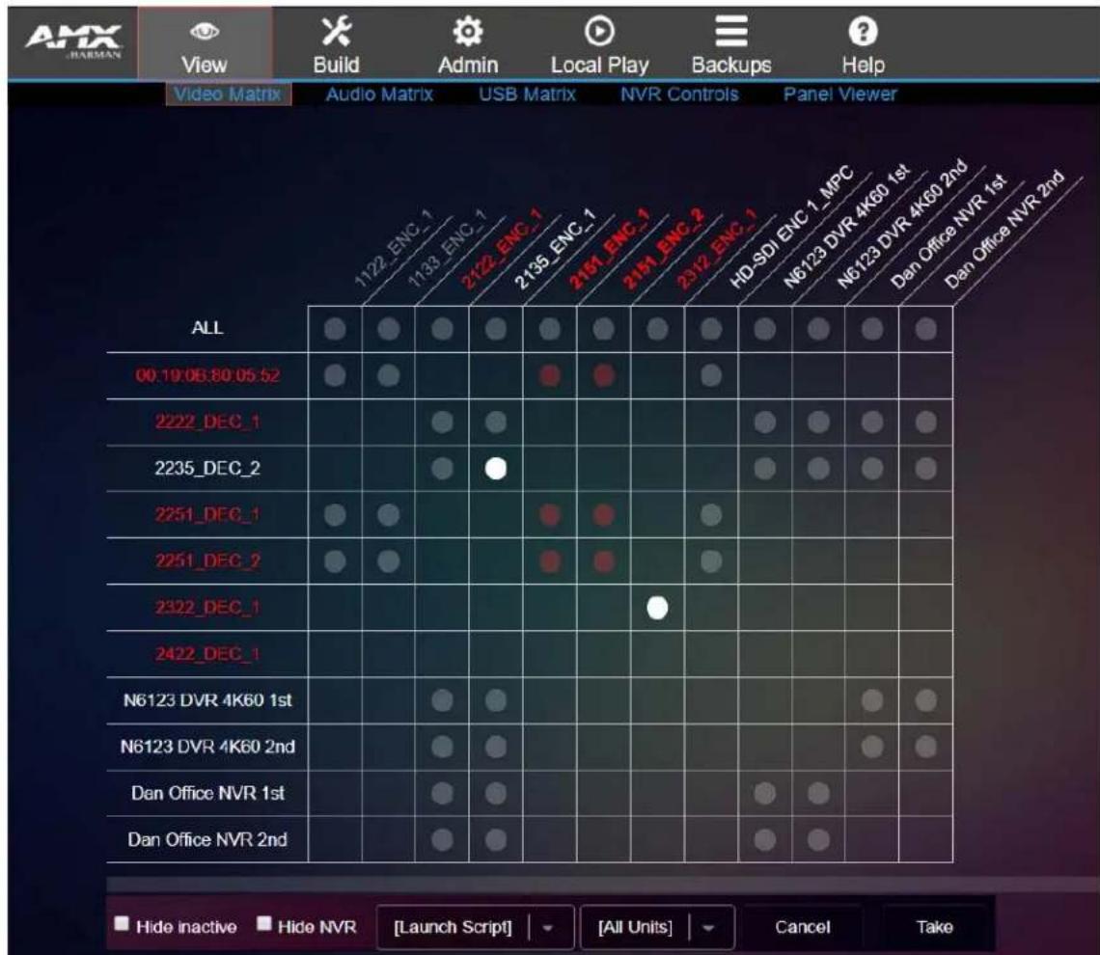The width and height of the screenshot is (1100, 955).
Task: Route 2135_ENC_1 to Dan Office NVR 2nd
Action: click(x=496, y=839)
